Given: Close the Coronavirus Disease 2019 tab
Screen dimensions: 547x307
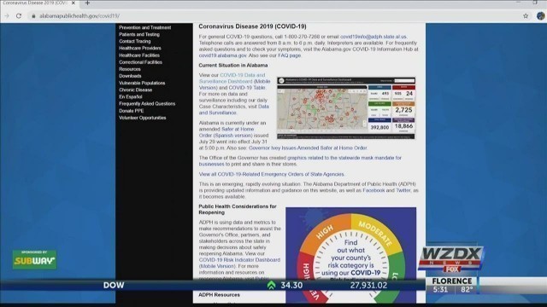Looking at the screenshot, I should [x=74, y=3].
